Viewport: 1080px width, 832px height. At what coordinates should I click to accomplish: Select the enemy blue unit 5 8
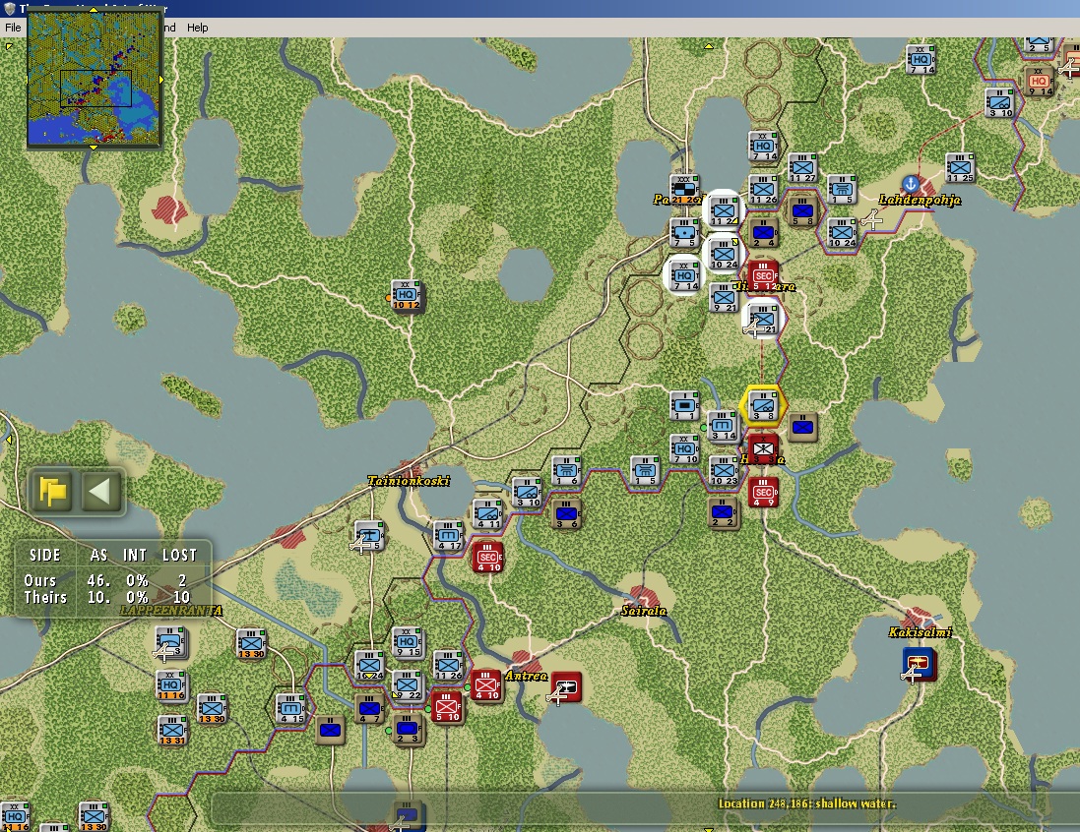802,212
